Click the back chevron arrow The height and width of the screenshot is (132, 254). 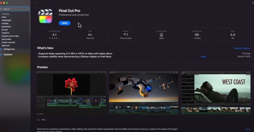[x=35, y=3]
